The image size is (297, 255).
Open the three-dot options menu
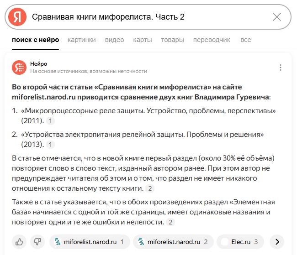[281, 68]
